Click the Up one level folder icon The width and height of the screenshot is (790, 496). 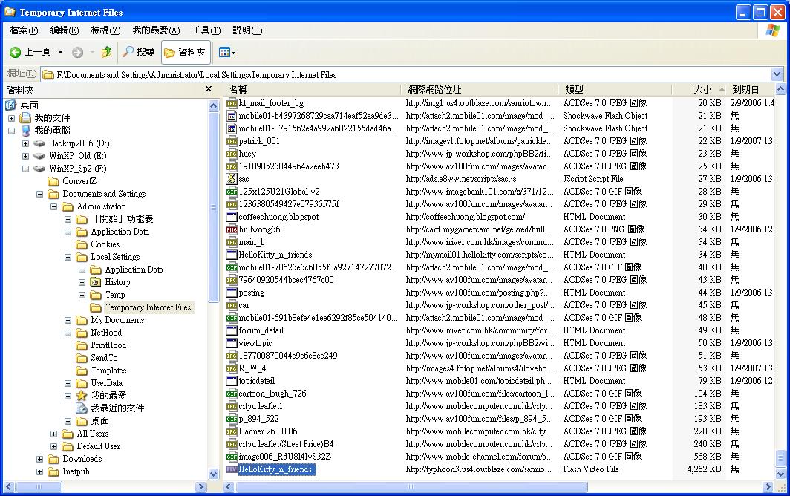[x=107, y=52]
